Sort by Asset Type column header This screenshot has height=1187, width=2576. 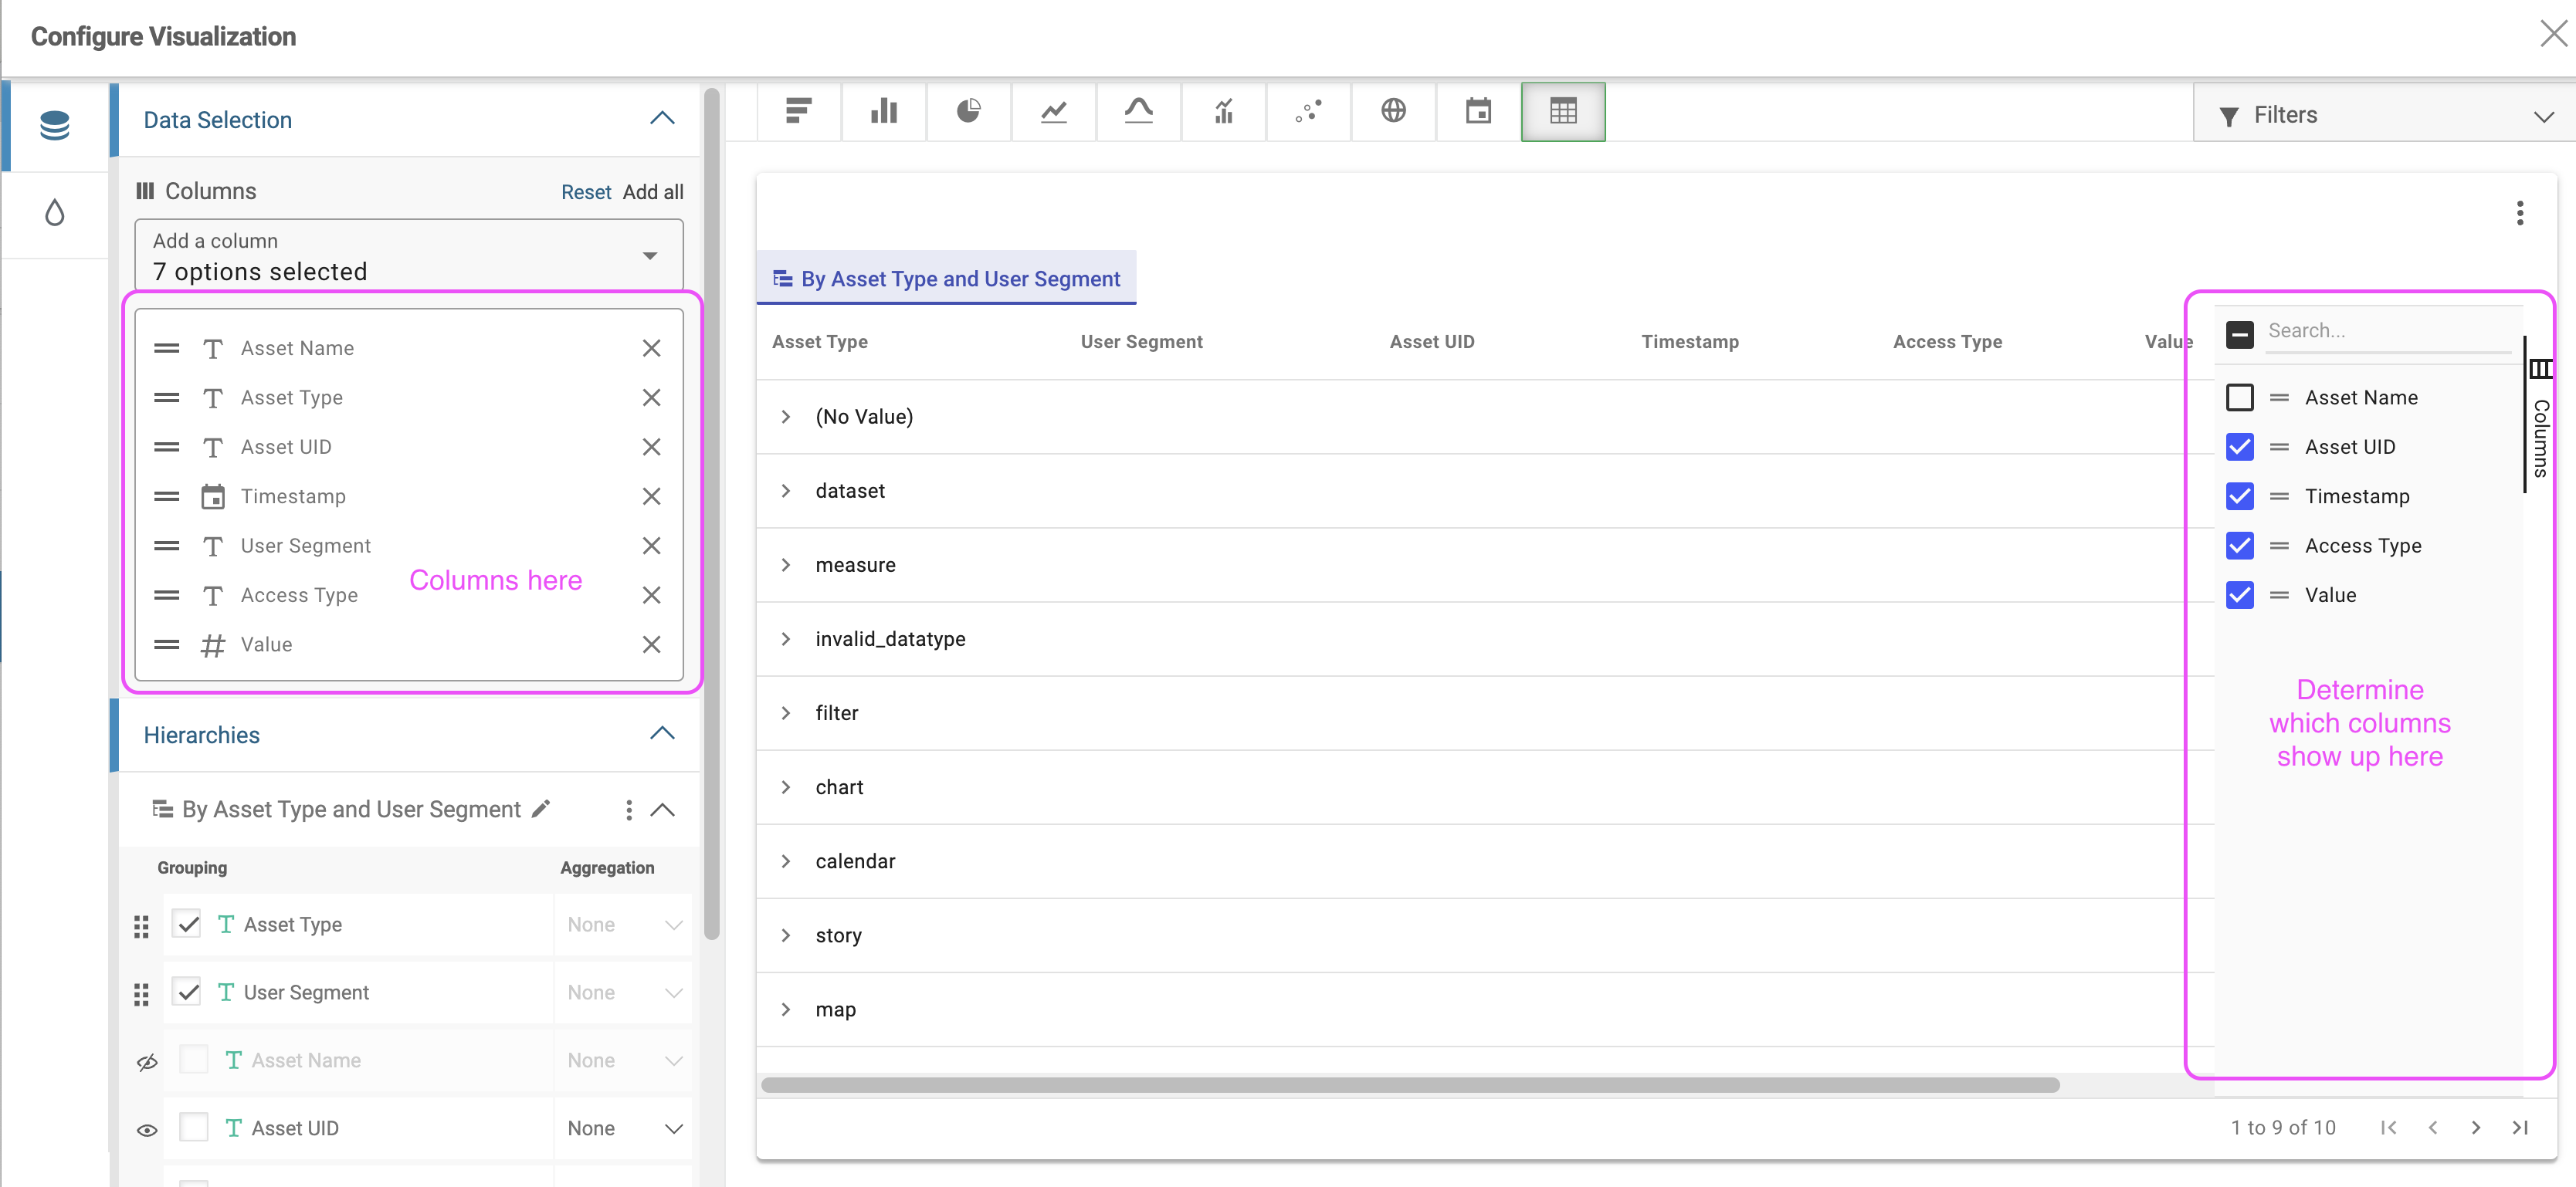pyautogui.click(x=820, y=342)
